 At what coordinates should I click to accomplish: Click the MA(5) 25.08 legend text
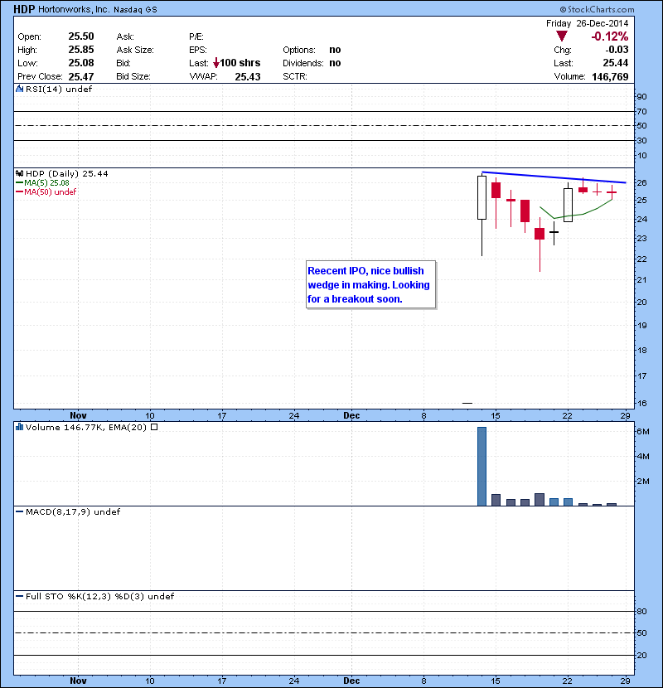coord(46,183)
